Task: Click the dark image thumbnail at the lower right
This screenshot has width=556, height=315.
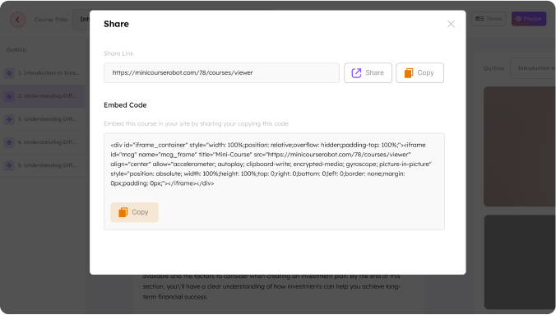Action: coord(520,262)
